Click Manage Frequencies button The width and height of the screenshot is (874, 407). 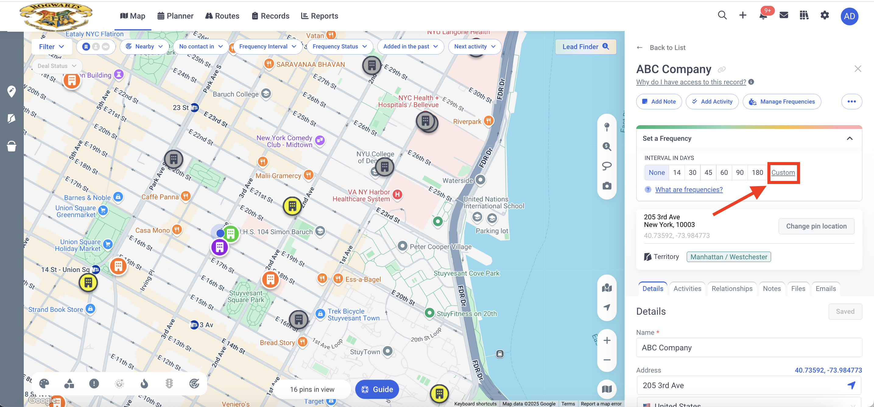pyautogui.click(x=782, y=101)
